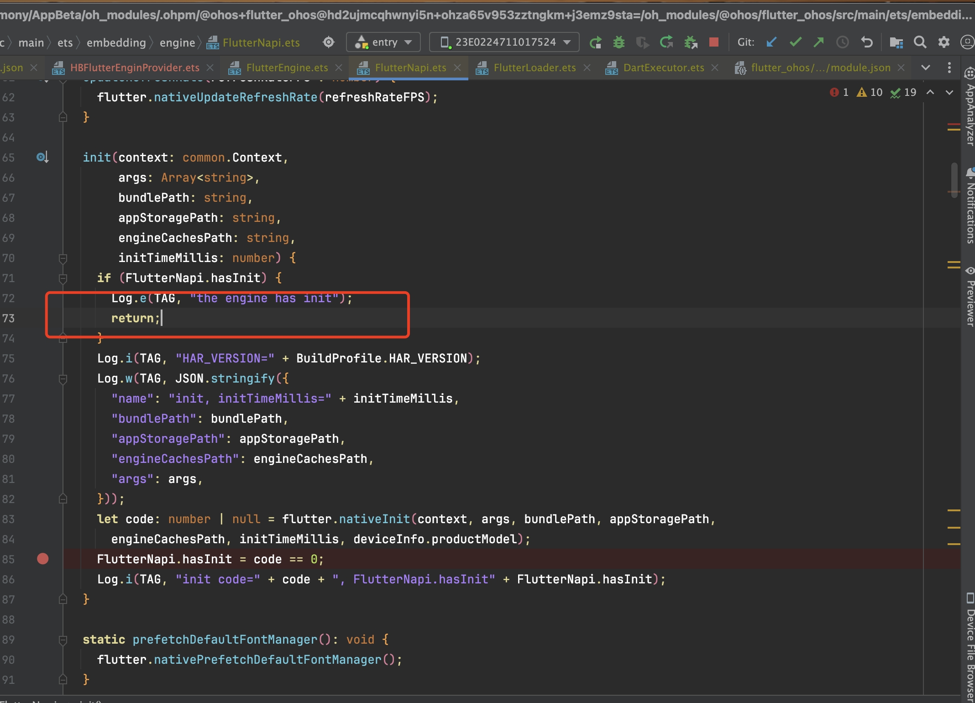Click breadcrumb main
Image resolution: width=975 pixels, height=703 pixels.
[31, 42]
